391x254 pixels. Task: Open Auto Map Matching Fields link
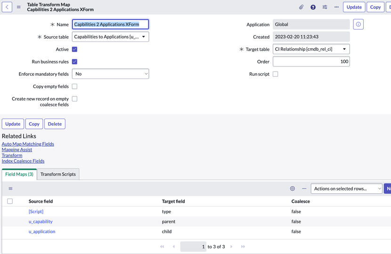[28, 144]
